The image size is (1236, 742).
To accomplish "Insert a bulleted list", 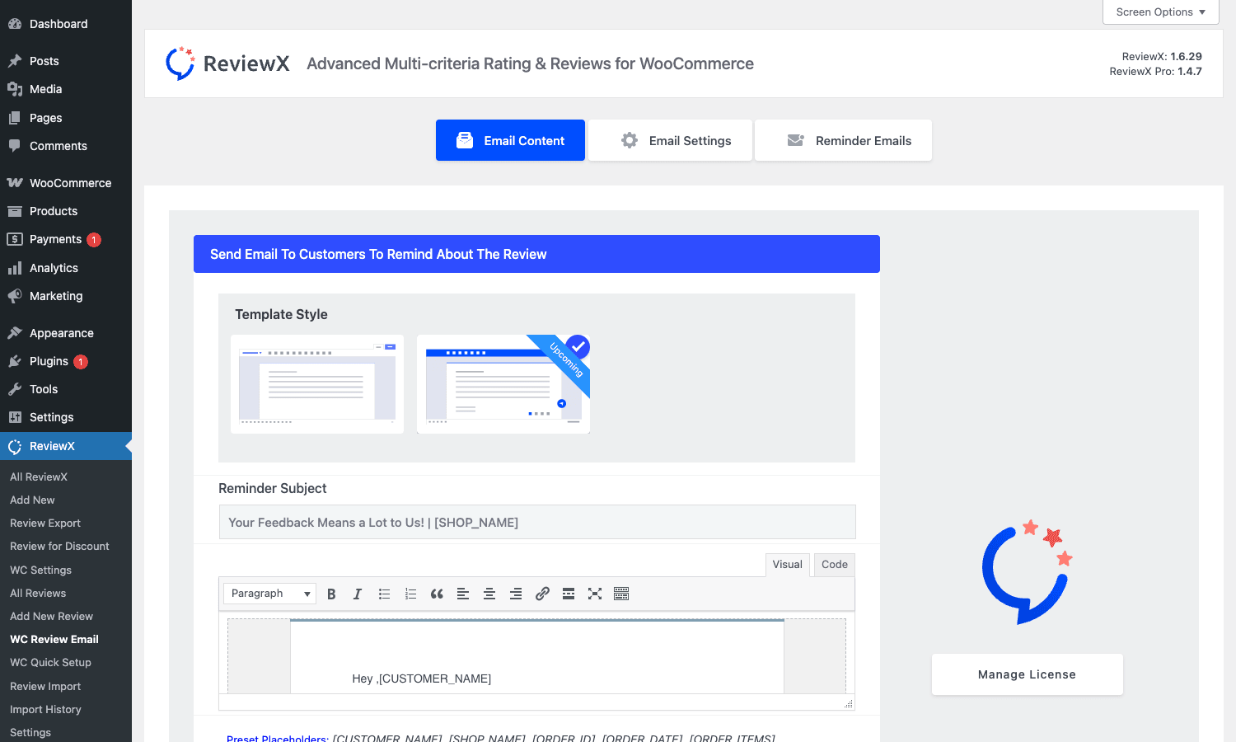I will click(384, 594).
